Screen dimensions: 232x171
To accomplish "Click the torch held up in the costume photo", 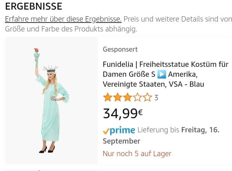I will point(36,57).
